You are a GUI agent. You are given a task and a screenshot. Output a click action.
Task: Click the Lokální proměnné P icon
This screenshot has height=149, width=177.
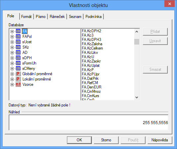(18, 79)
